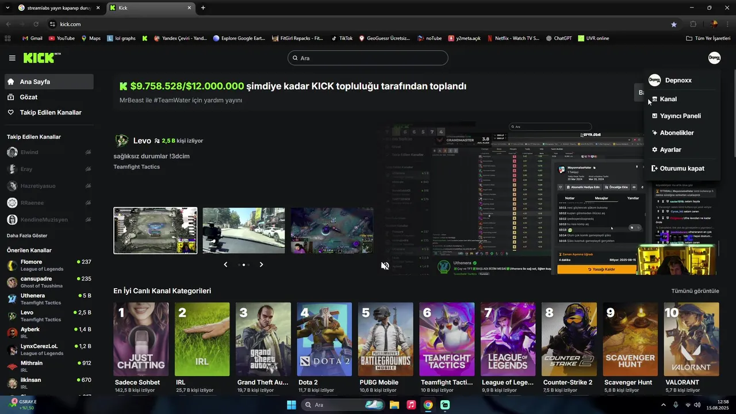Select the third featured stream thumbnail
736x414 pixels.
pos(332,231)
